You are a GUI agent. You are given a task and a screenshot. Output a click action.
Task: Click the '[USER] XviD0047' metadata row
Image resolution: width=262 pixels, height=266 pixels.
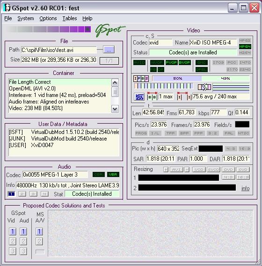click(x=31, y=145)
